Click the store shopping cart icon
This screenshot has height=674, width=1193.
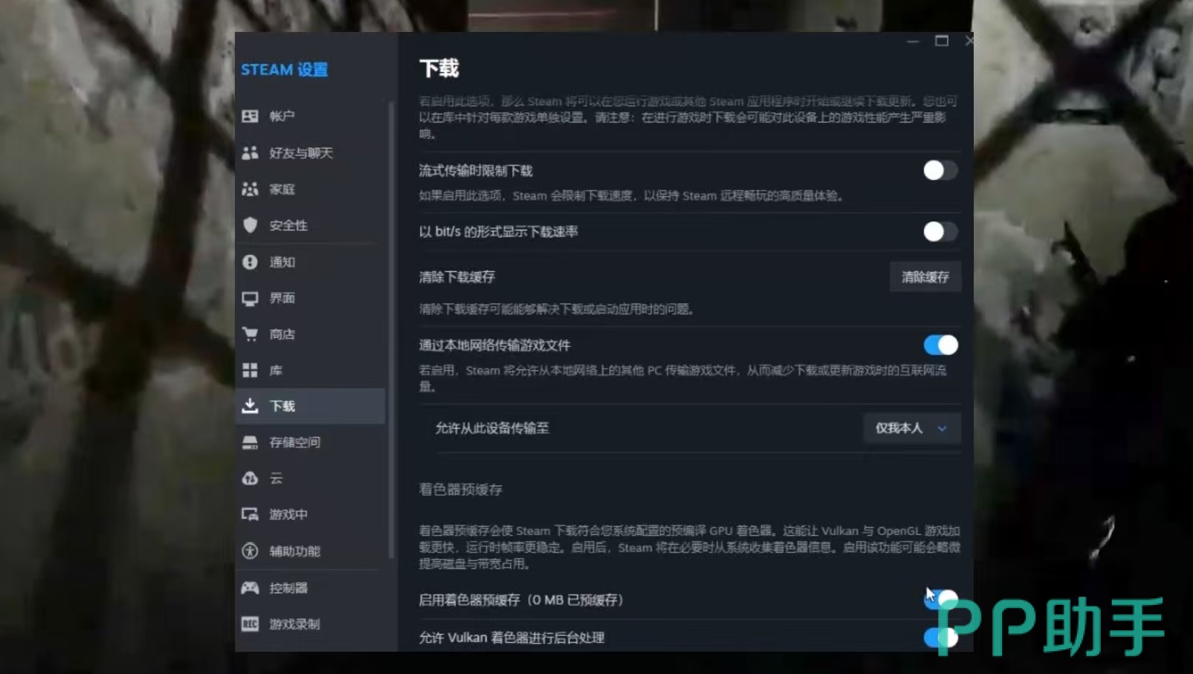(x=250, y=334)
